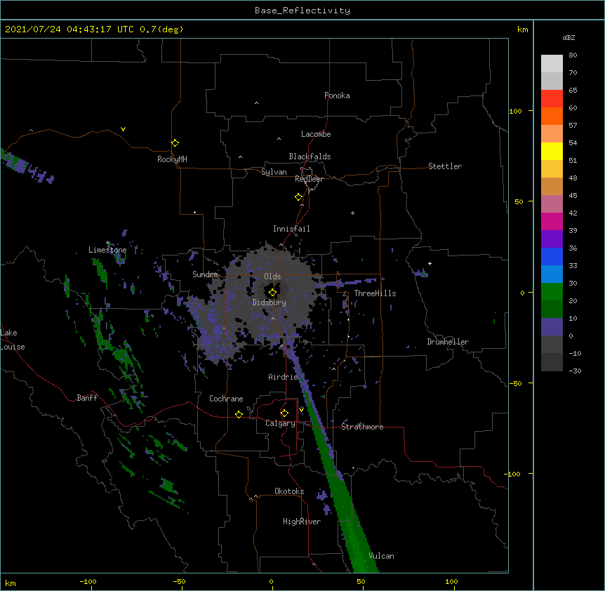
Task: Click the Olds city label
Action: click(272, 277)
